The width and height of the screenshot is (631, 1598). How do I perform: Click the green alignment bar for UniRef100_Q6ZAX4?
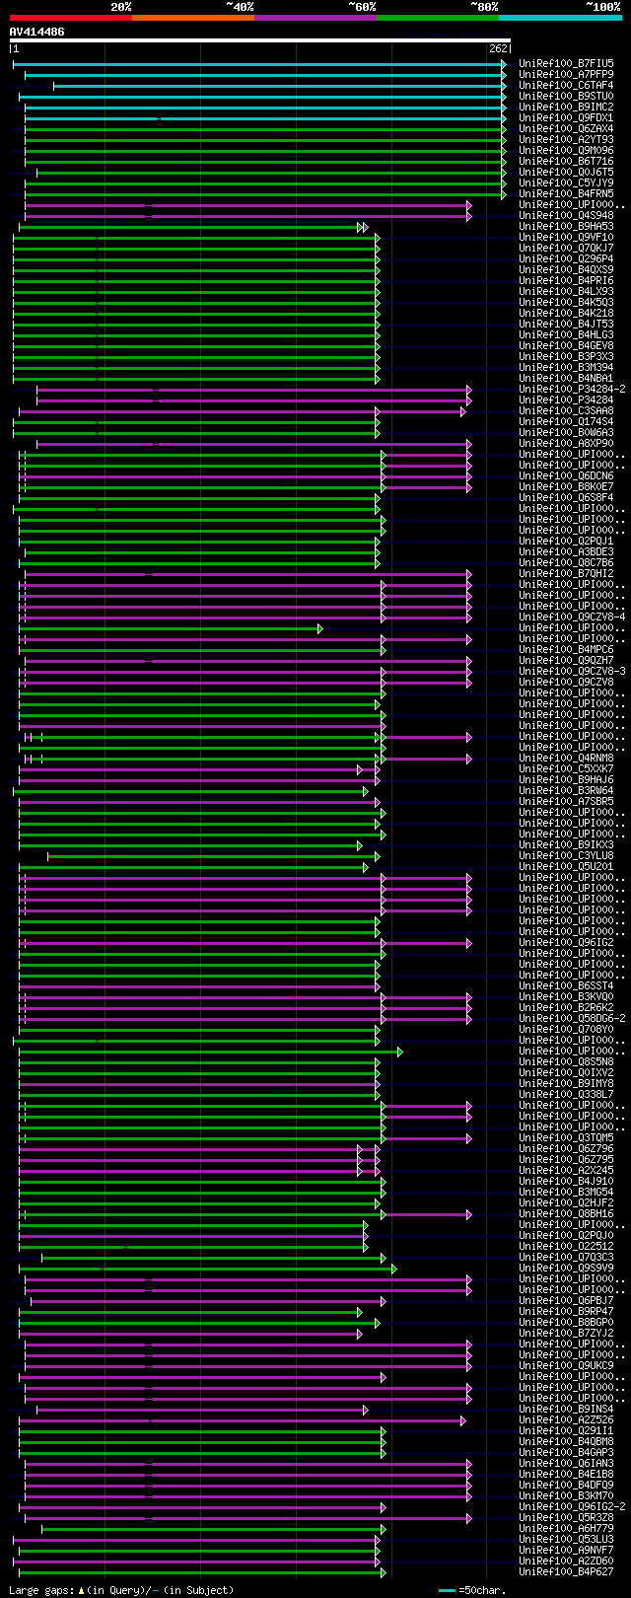pos(265,128)
